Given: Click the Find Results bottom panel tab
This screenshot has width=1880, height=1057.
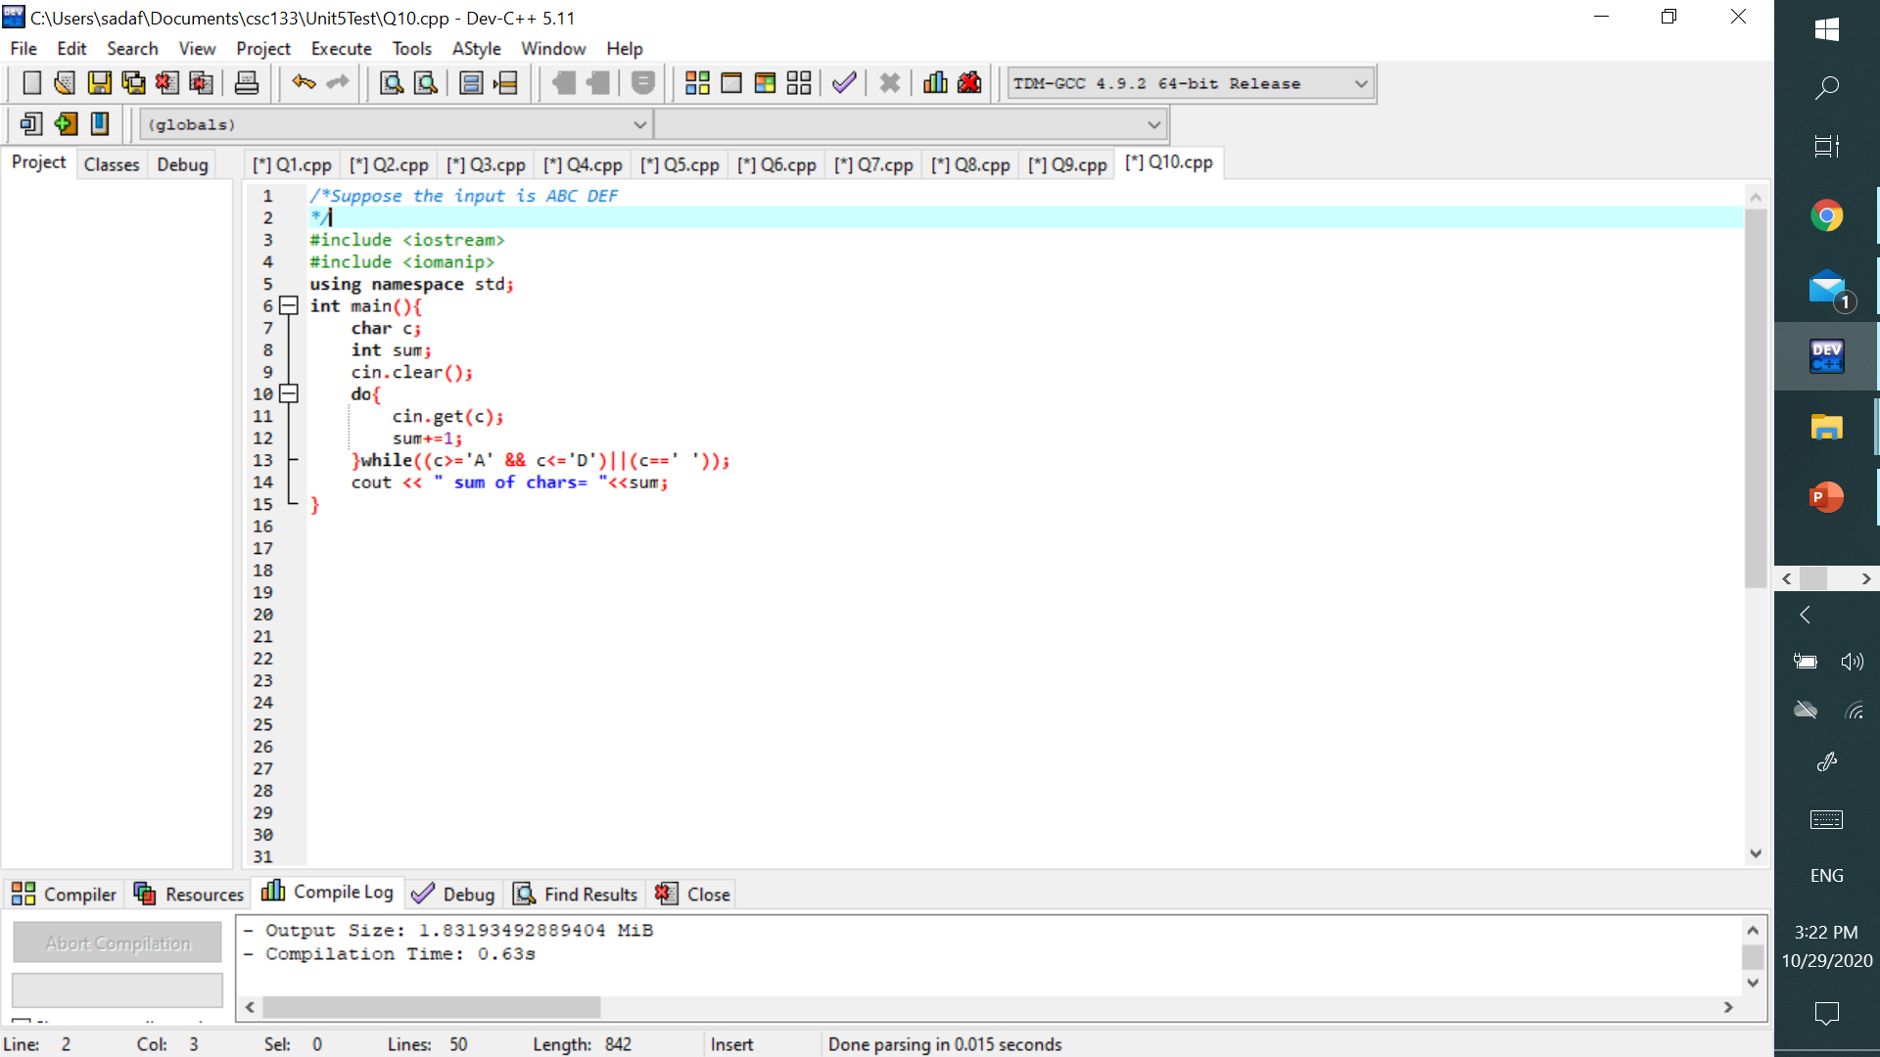Looking at the screenshot, I should [x=577, y=895].
